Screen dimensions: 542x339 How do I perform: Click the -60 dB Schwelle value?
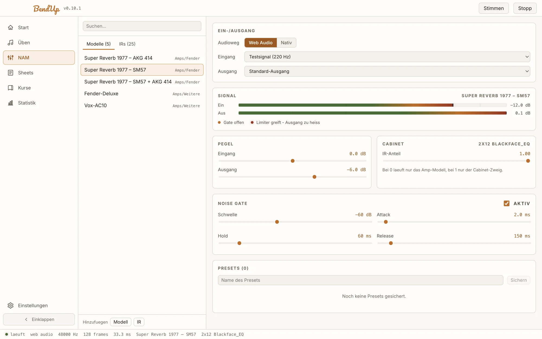point(363,215)
